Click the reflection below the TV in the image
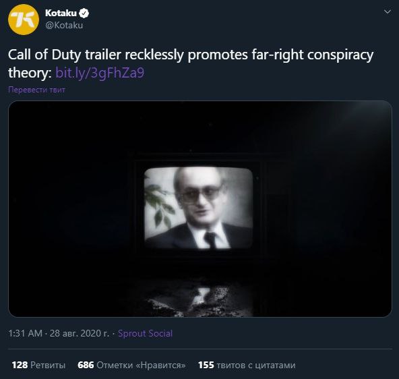 coord(198,301)
